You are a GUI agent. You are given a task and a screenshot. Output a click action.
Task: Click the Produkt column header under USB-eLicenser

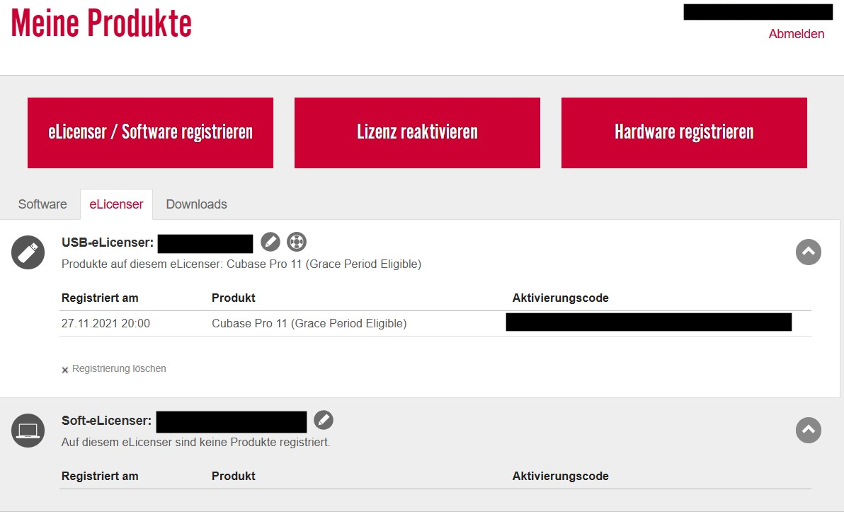233,298
